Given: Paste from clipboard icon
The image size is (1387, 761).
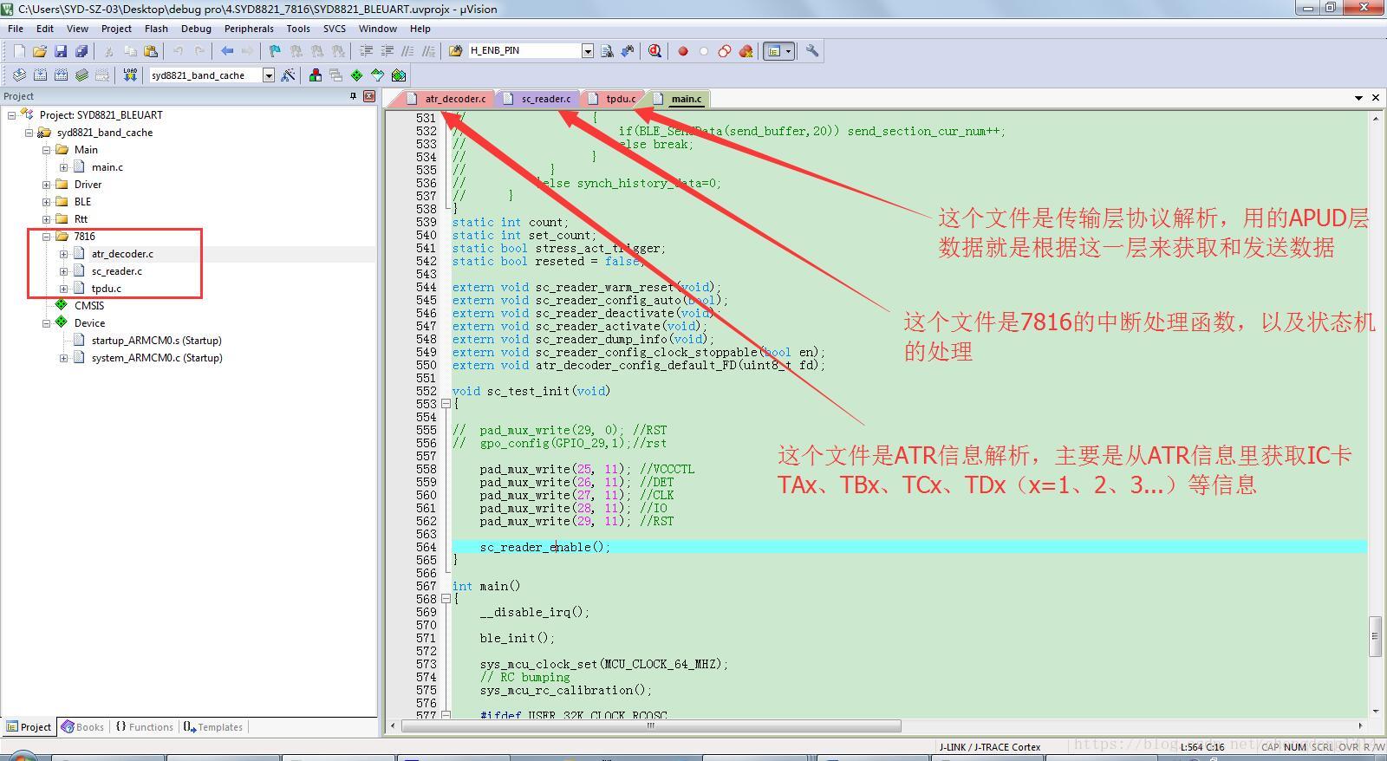Looking at the screenshot, I should [x=151, y=51].
